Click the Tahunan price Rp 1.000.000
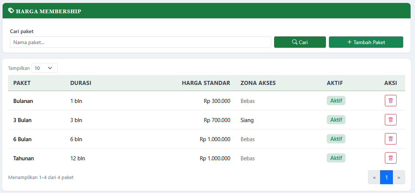Screen dimensions: 415x193 (x=215, y=158)
